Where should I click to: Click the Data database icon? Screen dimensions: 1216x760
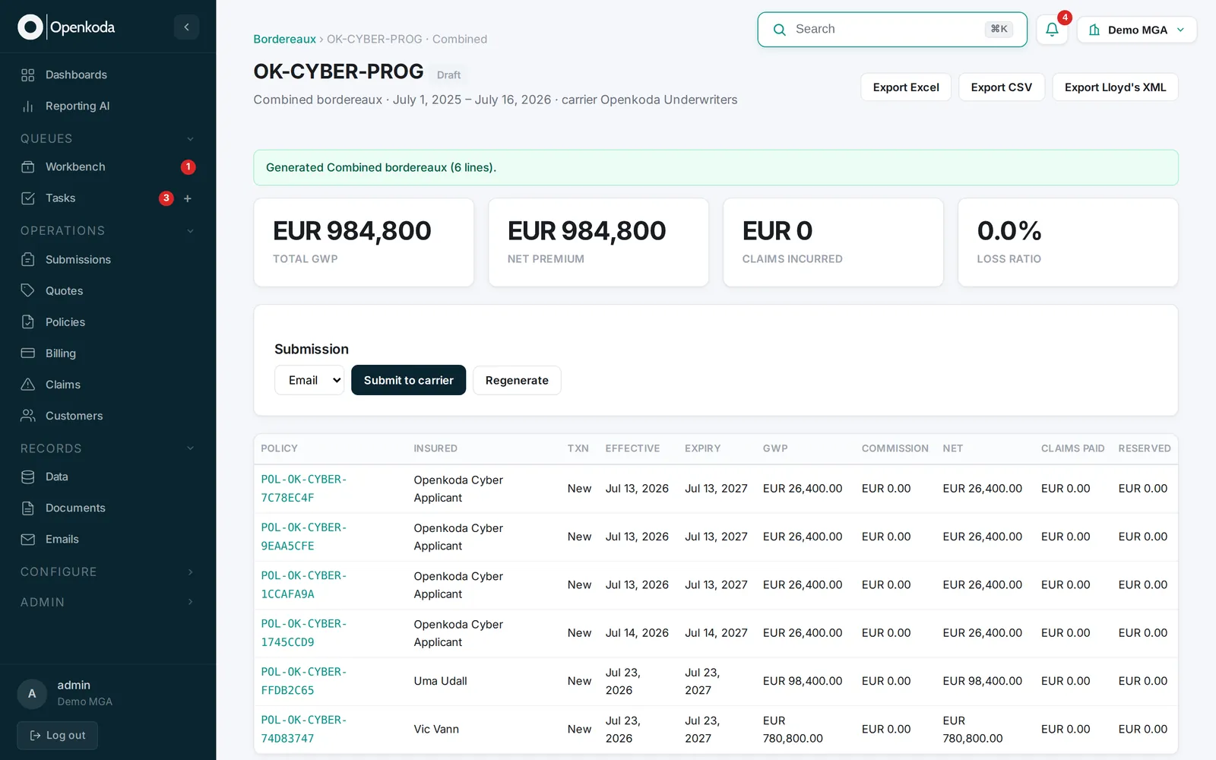(28, 477)
